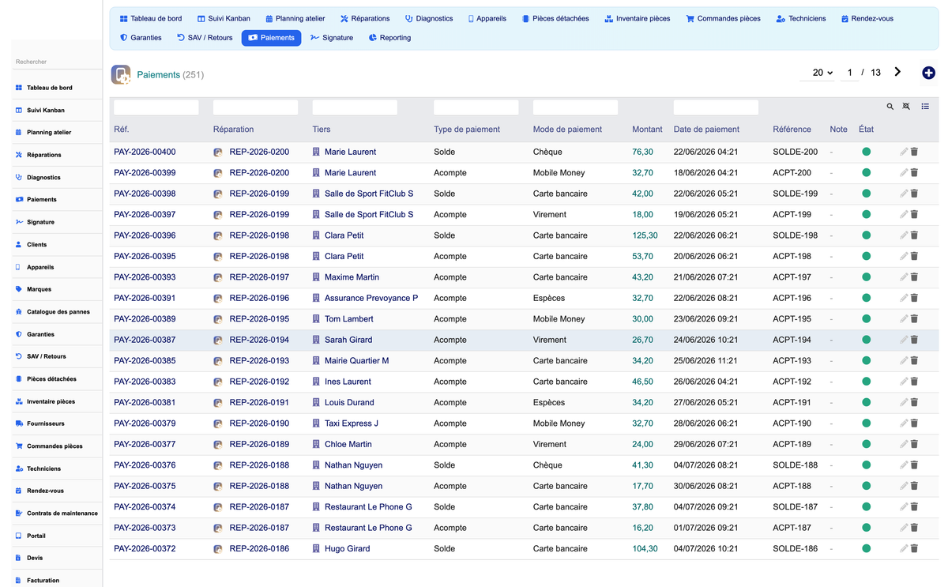Click the search magnifier icon in filter row

[x=890, y=107]
